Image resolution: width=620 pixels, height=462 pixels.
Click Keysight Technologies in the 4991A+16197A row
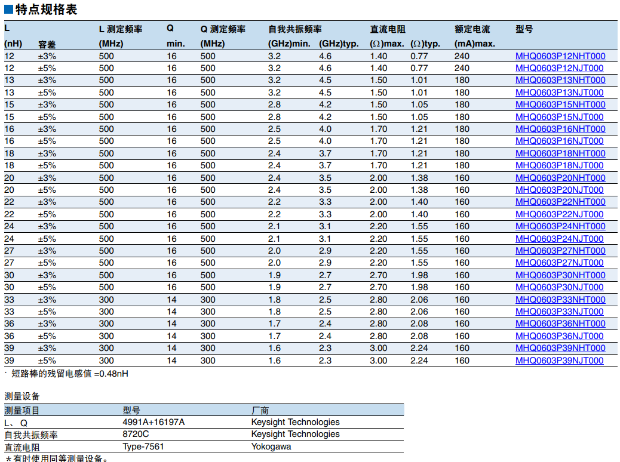pos(296,422)
